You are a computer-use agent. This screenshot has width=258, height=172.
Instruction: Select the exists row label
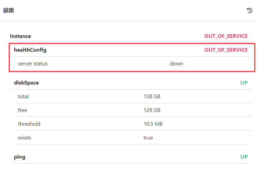pyautogui.click(x=24, y=138)
